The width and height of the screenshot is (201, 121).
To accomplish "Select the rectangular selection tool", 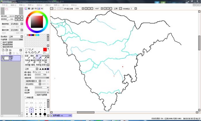I will [x=26, y=49].
